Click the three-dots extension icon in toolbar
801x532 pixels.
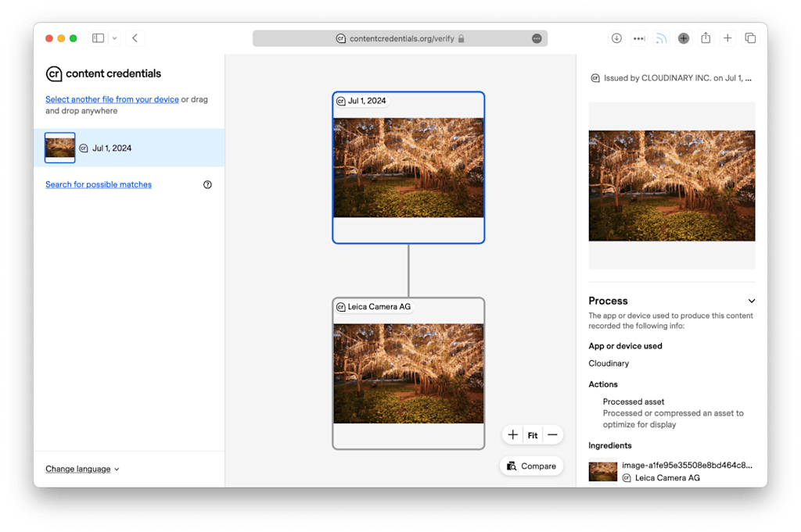coord(638,38)
